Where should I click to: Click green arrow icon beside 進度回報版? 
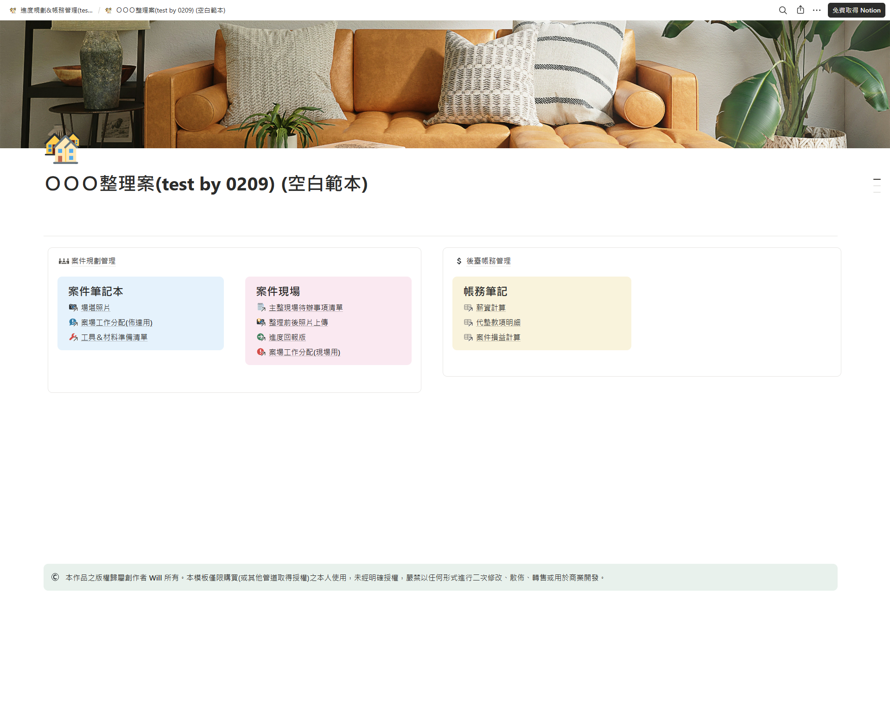[261, 337]
